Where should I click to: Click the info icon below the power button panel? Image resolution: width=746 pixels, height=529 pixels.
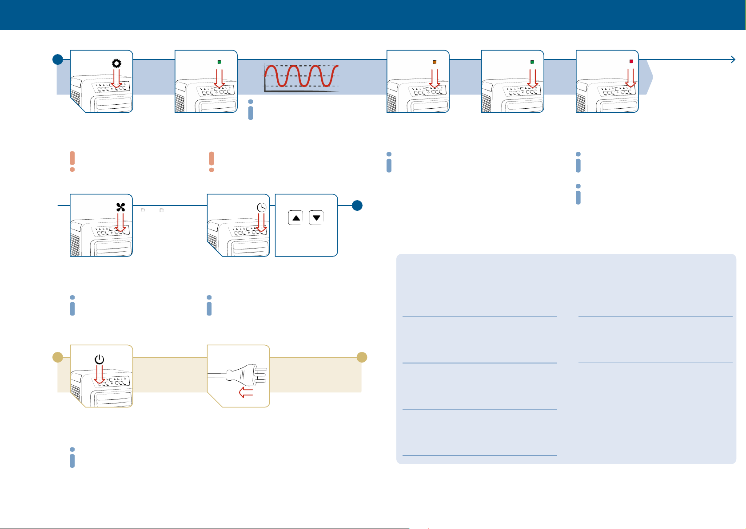tap(72, 458)
